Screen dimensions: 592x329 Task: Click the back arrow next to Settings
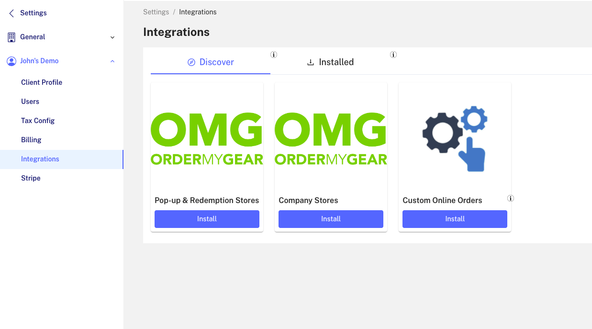click(x=11, y=13)
